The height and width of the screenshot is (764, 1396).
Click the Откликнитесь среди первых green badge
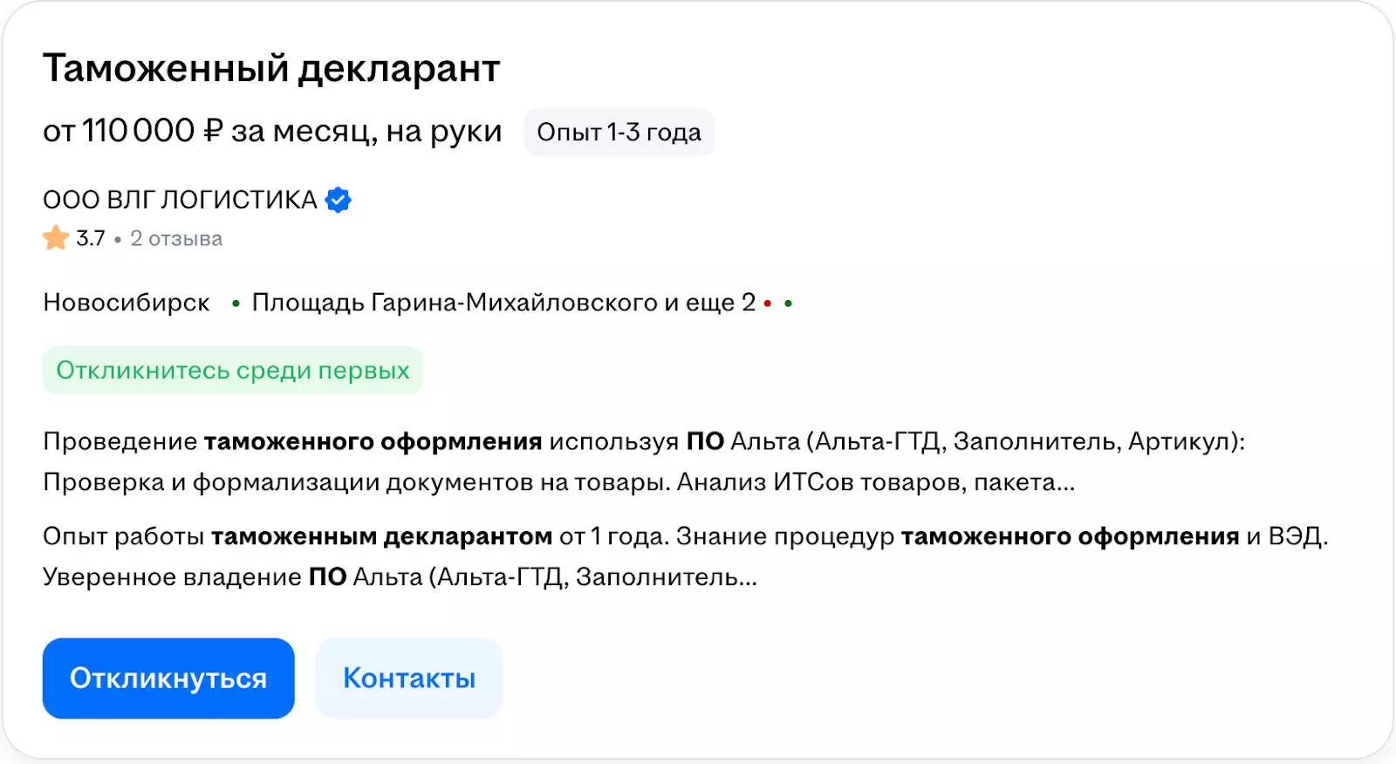(x=233, y=371)
